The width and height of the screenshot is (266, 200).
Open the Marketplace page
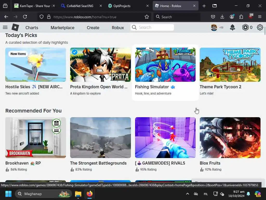(x=62, y=28)
